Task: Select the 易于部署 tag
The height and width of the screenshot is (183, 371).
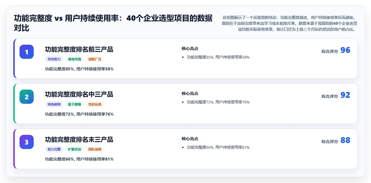Action: [x=74, y=104]
